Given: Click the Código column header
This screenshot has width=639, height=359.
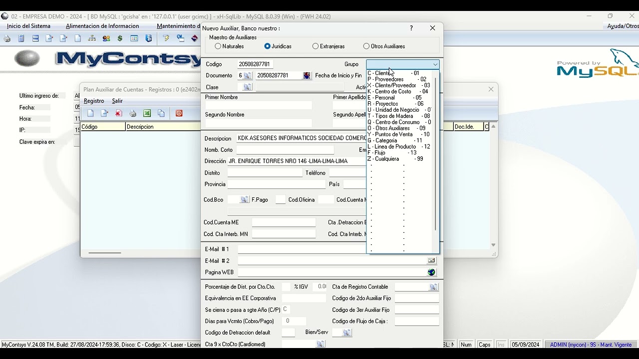Looking at the screenshot, I should click(103, 127).
